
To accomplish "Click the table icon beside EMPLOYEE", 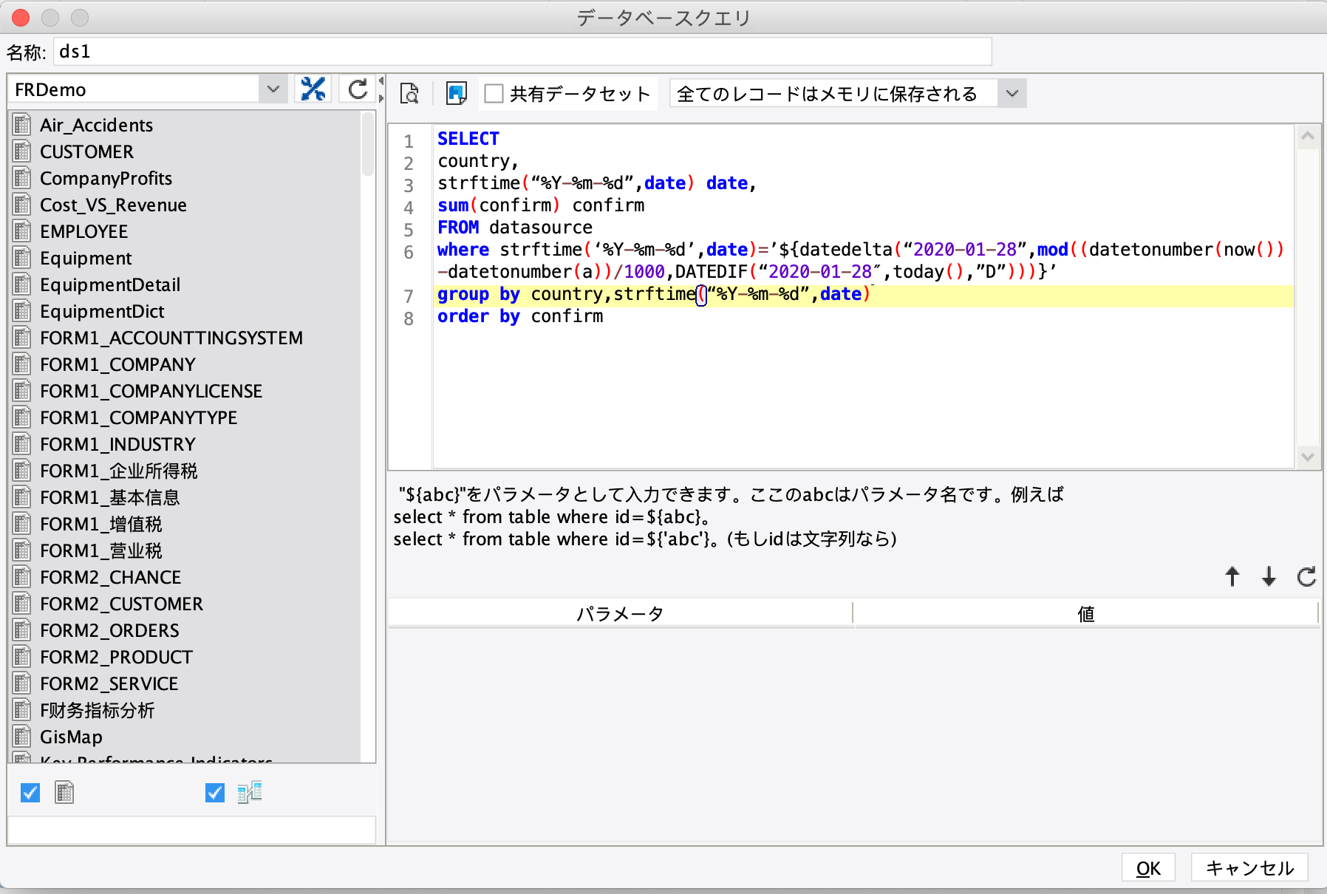I will pos(22,231).
